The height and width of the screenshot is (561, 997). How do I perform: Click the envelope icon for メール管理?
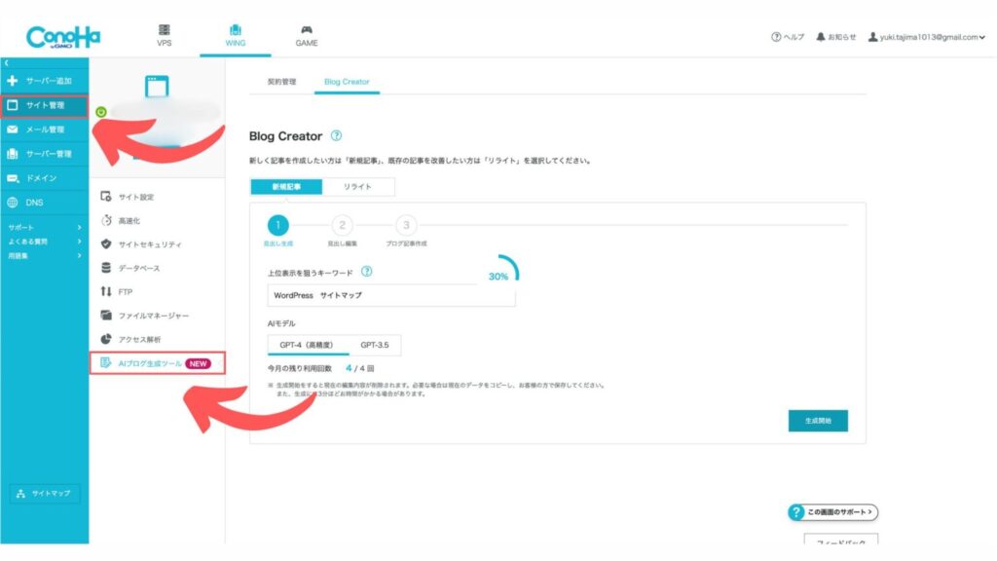(12, 130)
